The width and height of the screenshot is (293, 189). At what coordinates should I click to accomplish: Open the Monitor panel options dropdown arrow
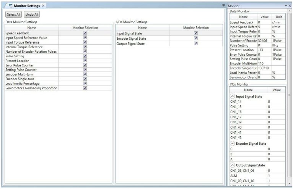coord(286,6)
